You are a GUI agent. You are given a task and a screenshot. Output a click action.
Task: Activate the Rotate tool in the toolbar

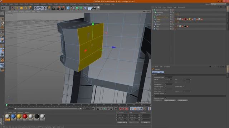click(x=26, y=8)
